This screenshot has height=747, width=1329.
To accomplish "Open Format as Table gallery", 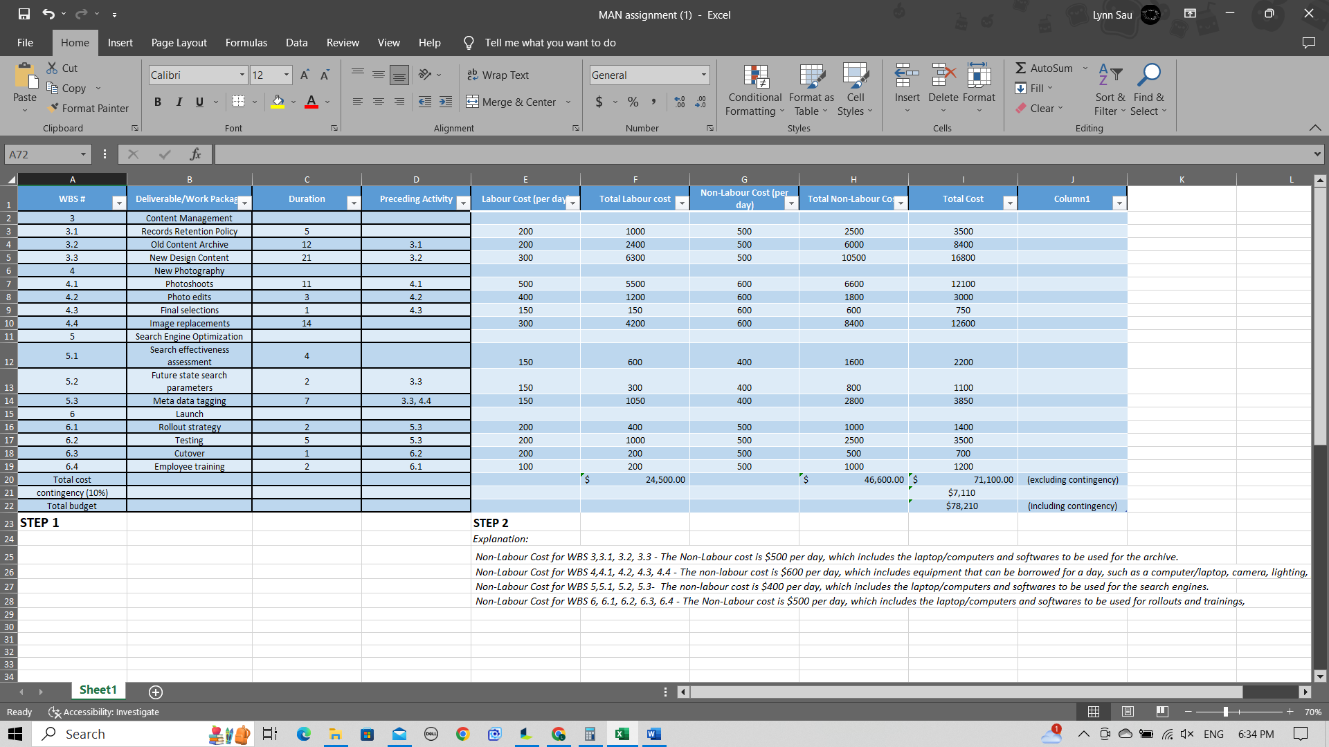I will click(811, 90).
